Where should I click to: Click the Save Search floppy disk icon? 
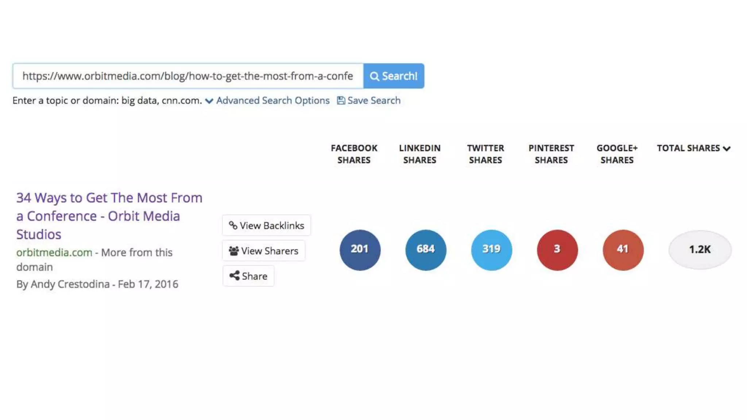[x=341, y=101]
